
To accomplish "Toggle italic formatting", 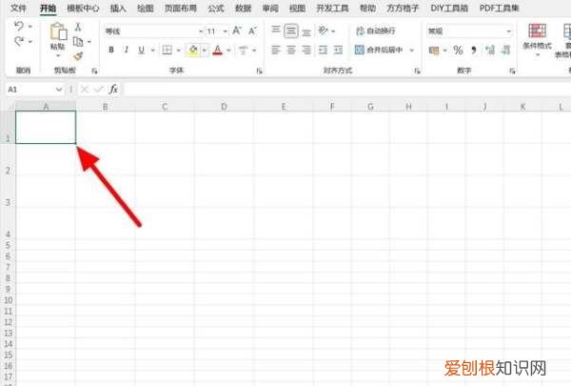I will pos(126,50).
